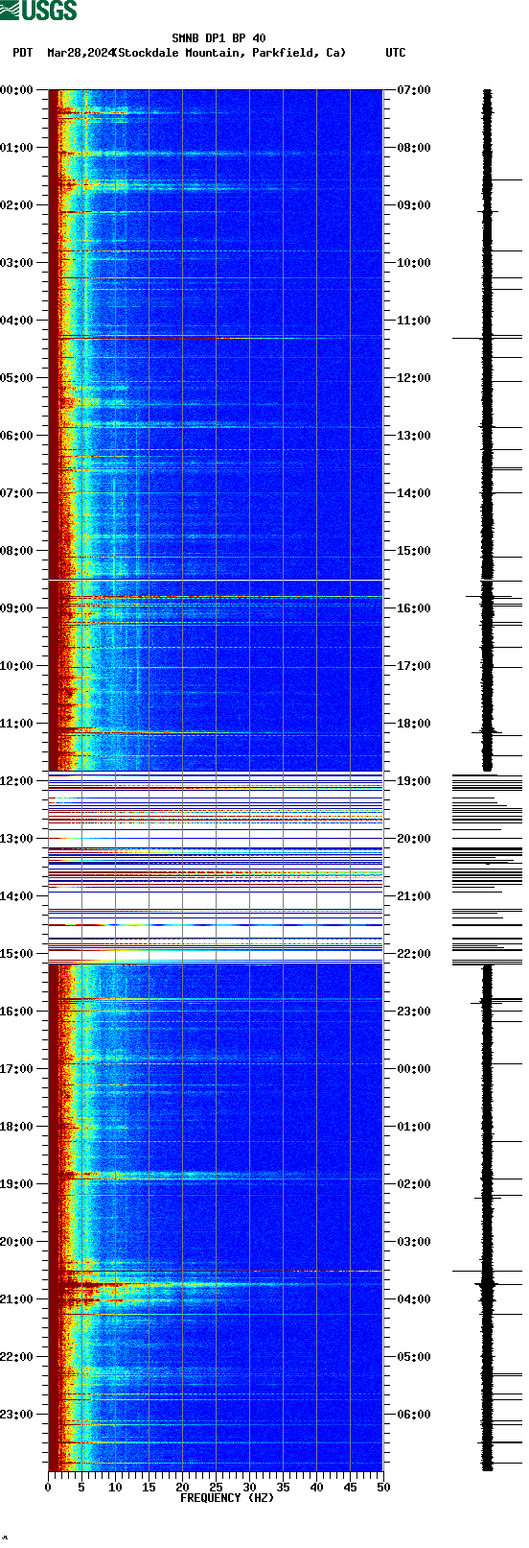Click the Mar28,2024 date text

(81, 53)
